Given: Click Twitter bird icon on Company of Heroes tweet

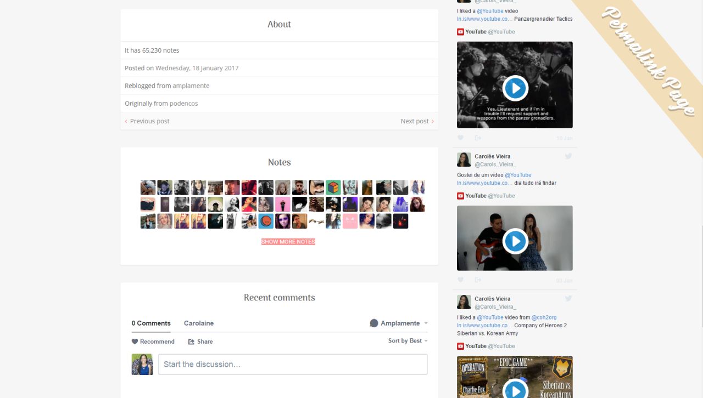Looking at the screenshot, I should [568, 298].
